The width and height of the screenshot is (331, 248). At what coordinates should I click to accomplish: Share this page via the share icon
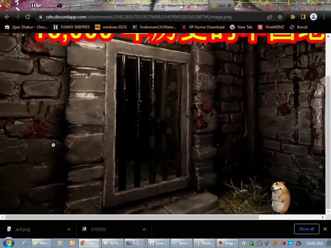[x=270, y=17]
